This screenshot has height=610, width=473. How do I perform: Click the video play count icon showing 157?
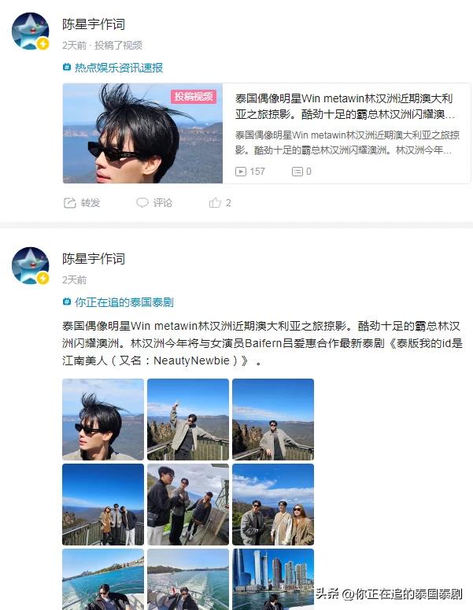(241, 172)
